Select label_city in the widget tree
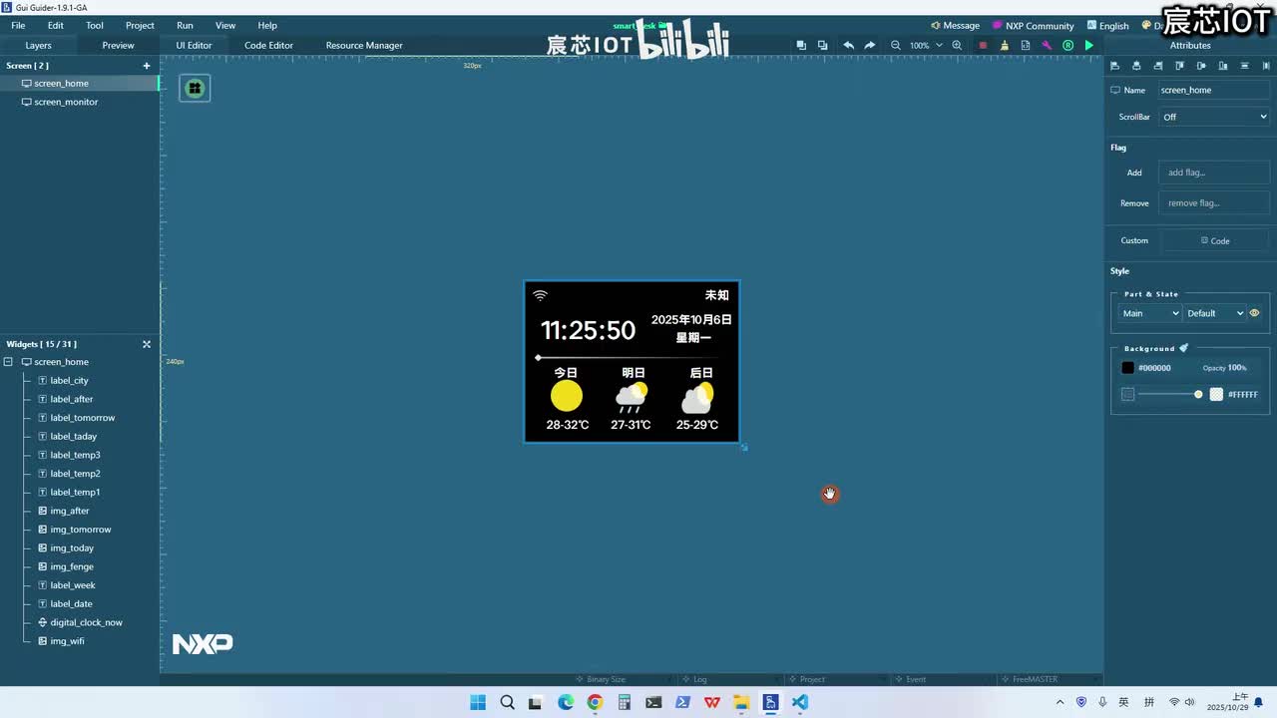Image resolution: width=1277 pixels, height=718 pixels. tap(69, 381)
